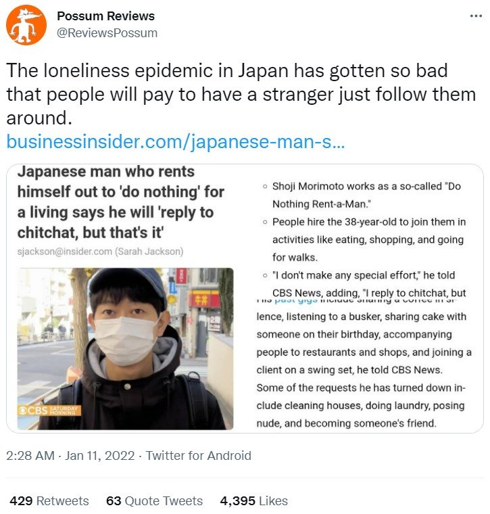Click the Possum Reviews orange avatar
490x514 pixels.
tap(26, 24)
